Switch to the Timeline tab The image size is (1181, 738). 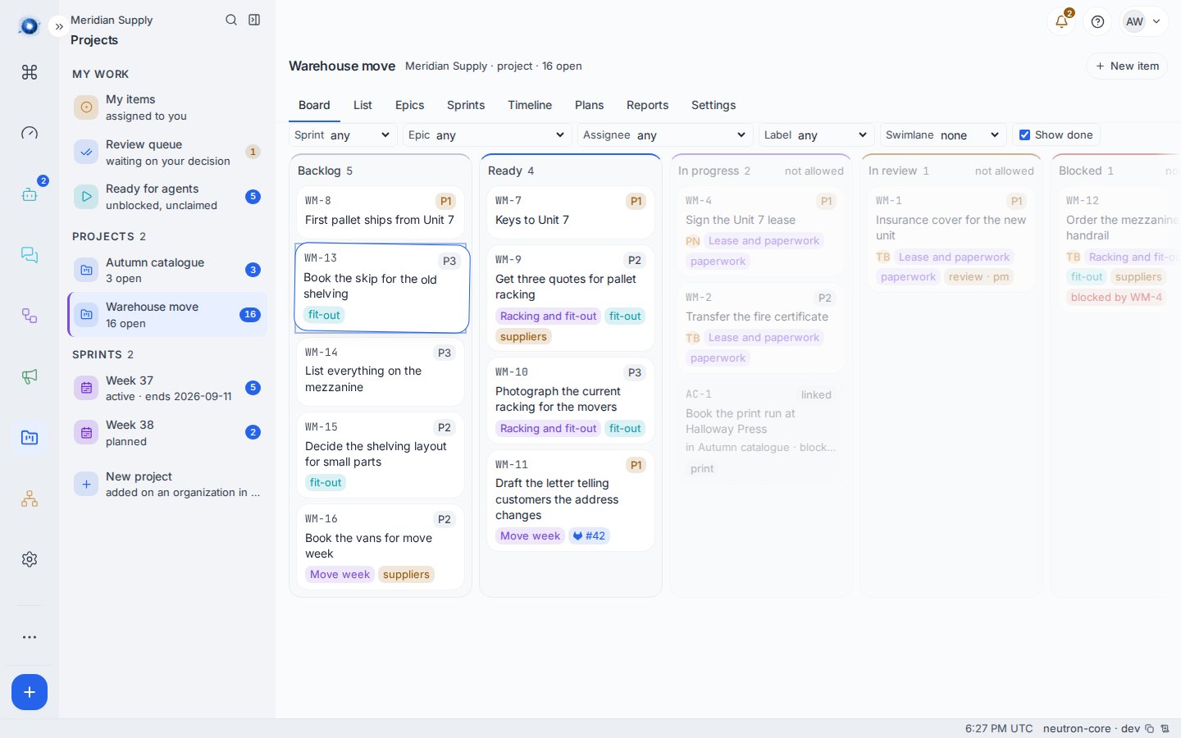pyautogui.click(x=530, y=105)
